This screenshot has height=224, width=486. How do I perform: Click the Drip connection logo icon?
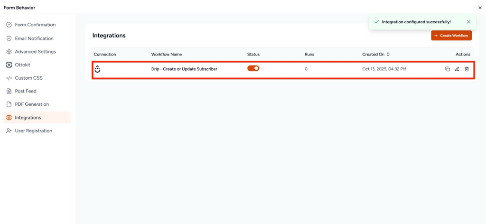pyautogui.click(x=97, y=69)
